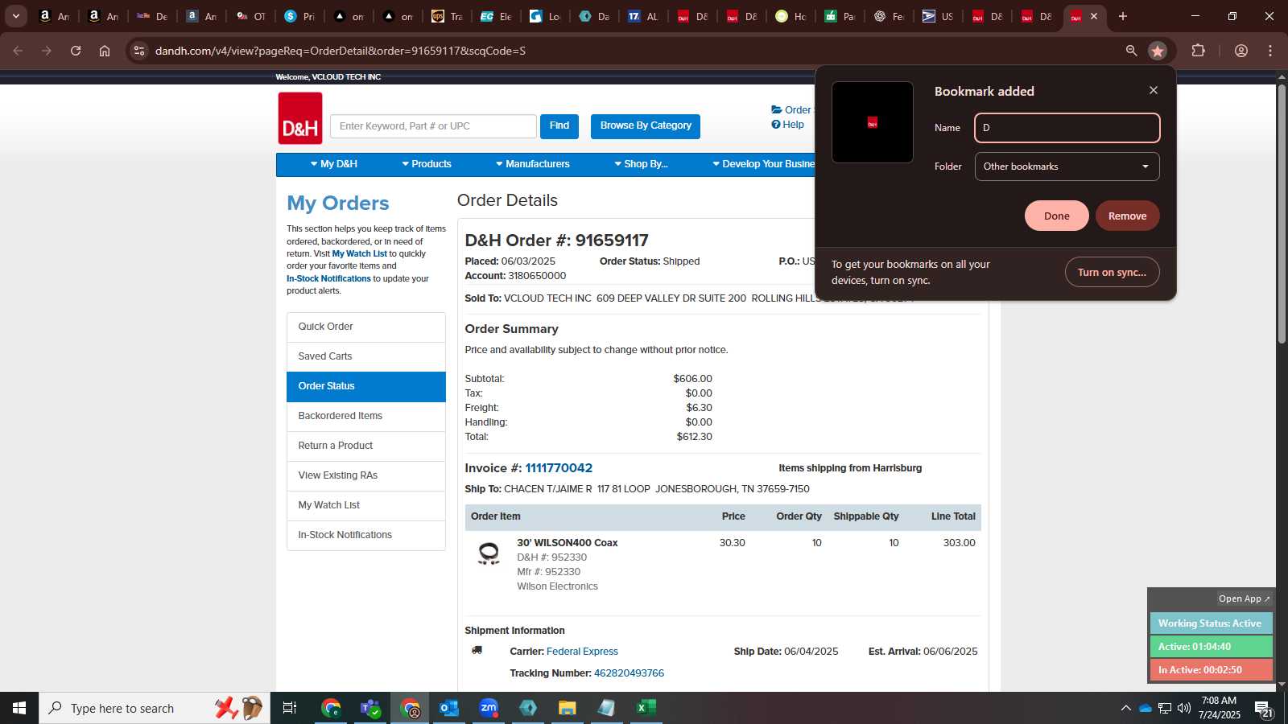Click the D&H thumbnail in bookmark popup
1288x724 pixels.
[873, 122]
